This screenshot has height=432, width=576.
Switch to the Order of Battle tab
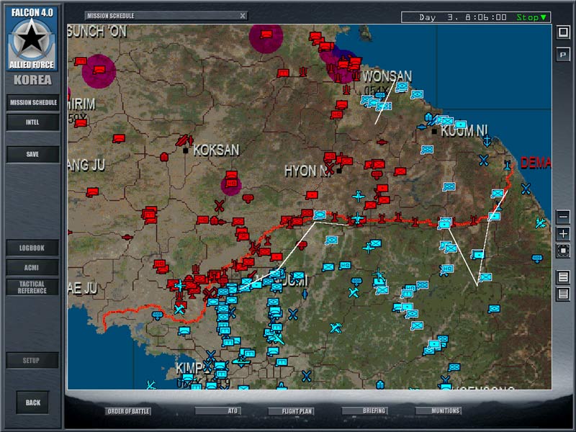(x=128, y=411)
